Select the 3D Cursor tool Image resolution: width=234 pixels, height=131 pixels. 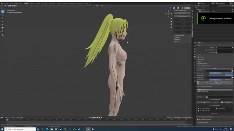coord(3,15)
